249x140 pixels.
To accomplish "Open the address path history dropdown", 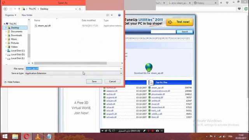I will (x=76, y=9).
